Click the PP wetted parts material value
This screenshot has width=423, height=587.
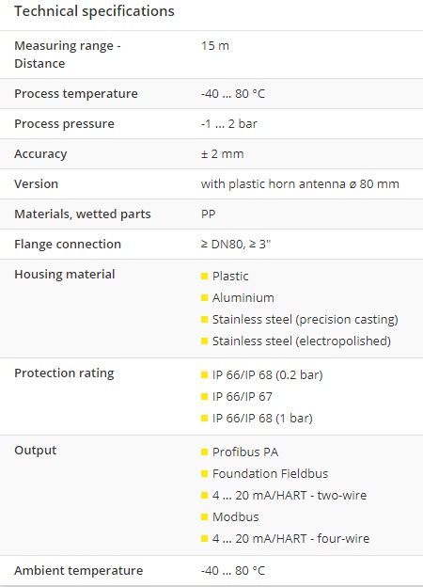(x=209, y=214)
